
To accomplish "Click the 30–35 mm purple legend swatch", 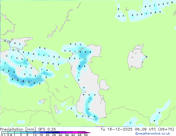I will coord(62,132).
